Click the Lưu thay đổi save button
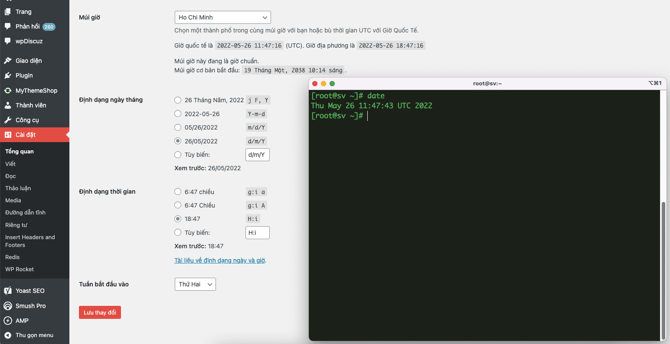The height and width of the screenshot is (344, 670). pyautogui.click(x=100, y=312)
